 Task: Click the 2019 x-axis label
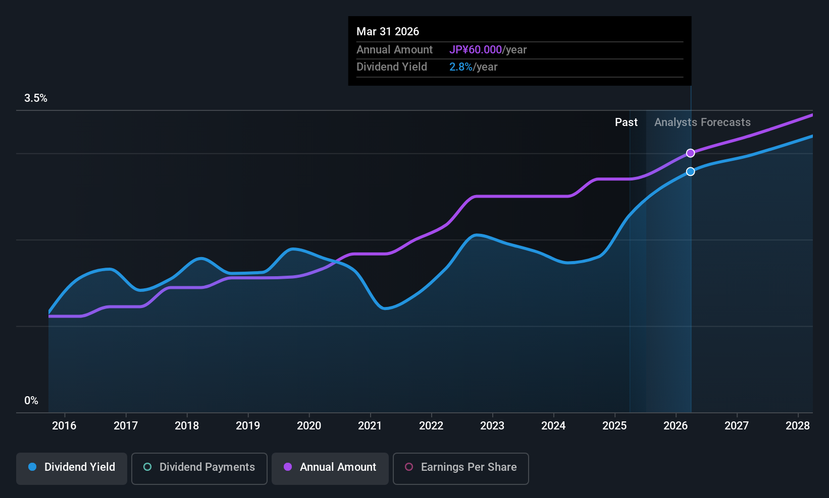point(248,426)
